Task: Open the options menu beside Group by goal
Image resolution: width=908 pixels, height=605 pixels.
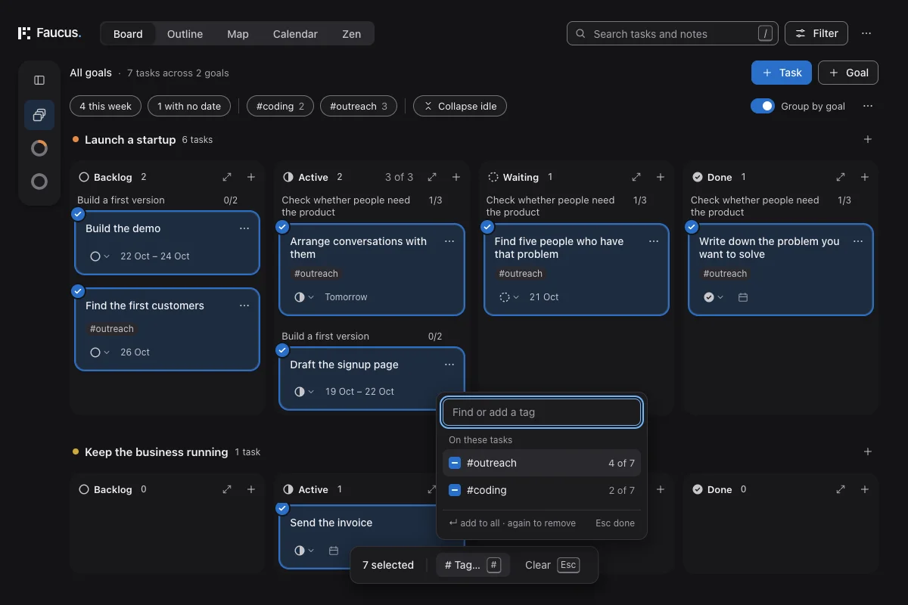Action: (868, 106)
